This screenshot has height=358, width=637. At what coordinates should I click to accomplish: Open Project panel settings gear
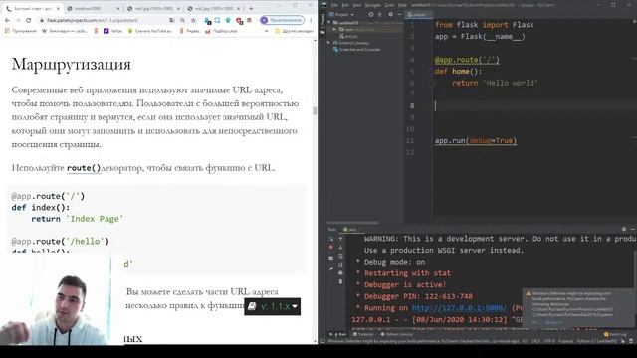tap(390, 15)
